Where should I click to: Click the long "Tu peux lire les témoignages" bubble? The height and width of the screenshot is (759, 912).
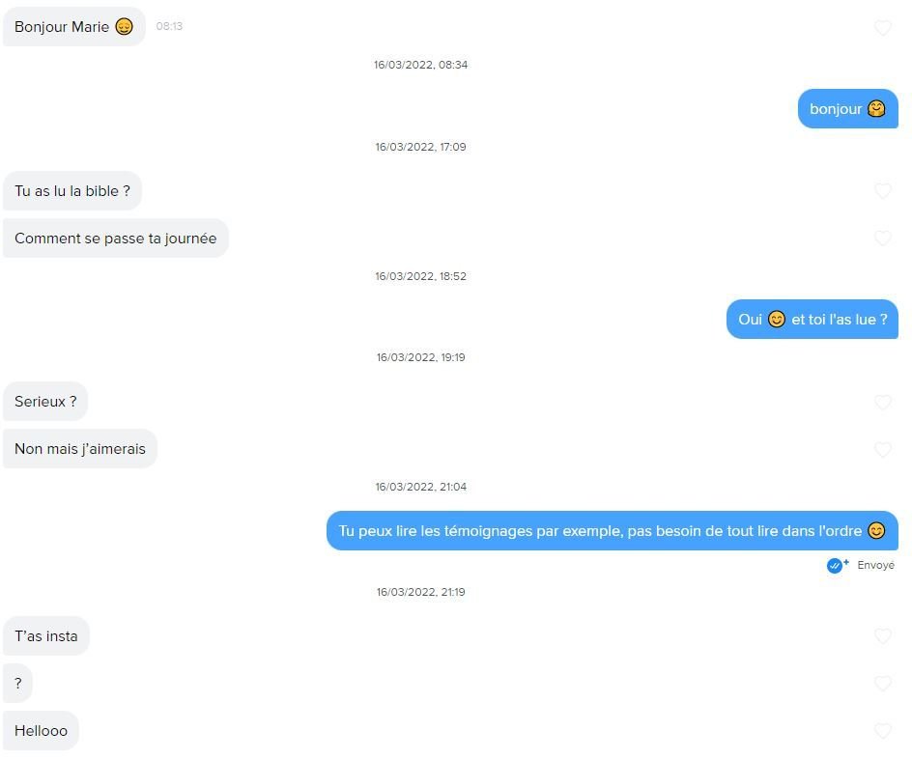tap(612, 530)
